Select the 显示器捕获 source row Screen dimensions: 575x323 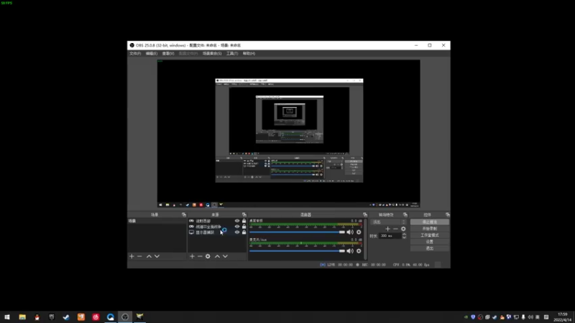click(x=217, y=232)
